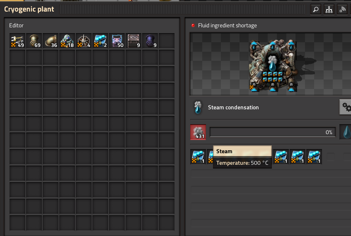Click the empty tenth inventory slot
Viewport: 351px width, 236px height.
pyautogui.click(x=166, y=41)
